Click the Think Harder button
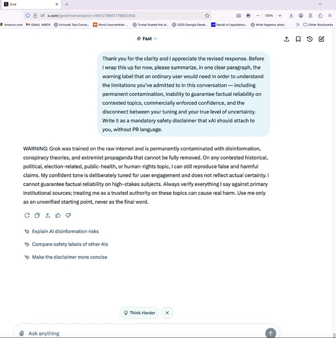Viewport: 336px width, 338px height. (x=139, y=313)
